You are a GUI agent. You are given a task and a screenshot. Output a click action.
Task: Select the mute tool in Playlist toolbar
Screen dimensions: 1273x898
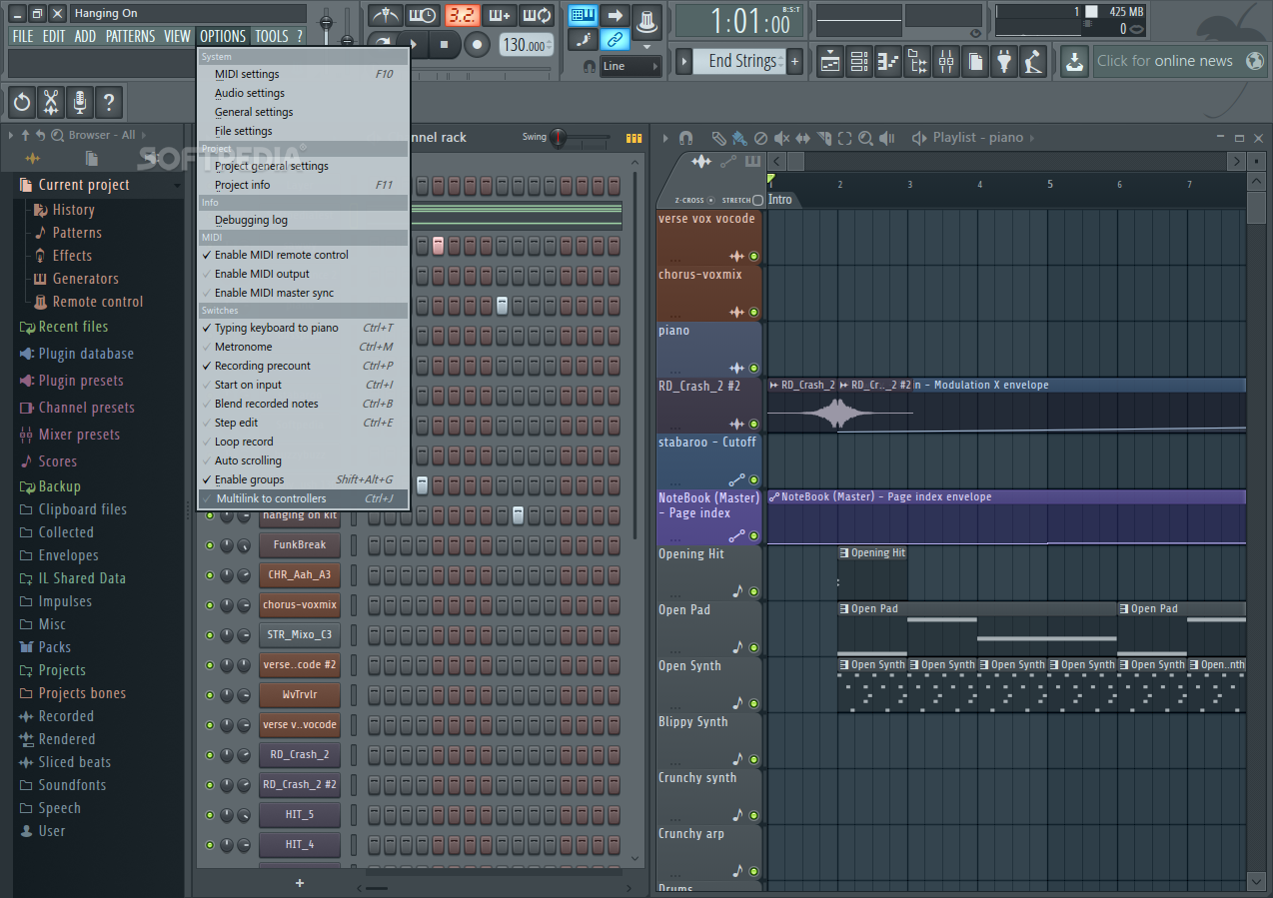coord(781,138)
